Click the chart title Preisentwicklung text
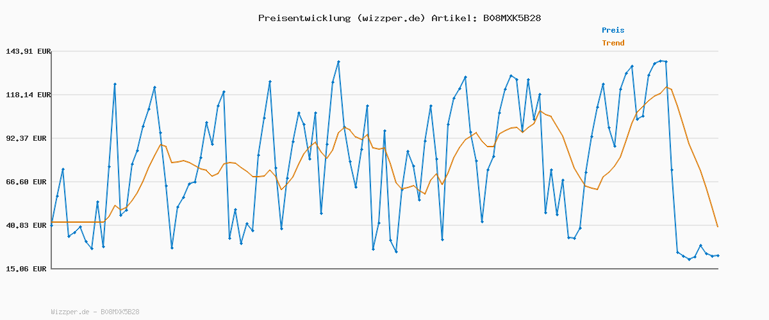The image size is (769, 320). click(x=303, y=18)
